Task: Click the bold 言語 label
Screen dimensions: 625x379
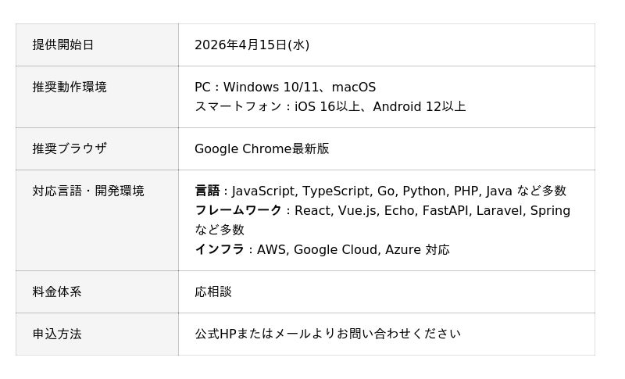Action: [x=207, y=191]
